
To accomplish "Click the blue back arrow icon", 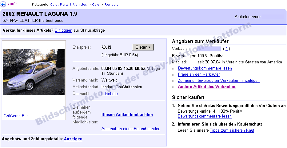I will click(3, 4).
